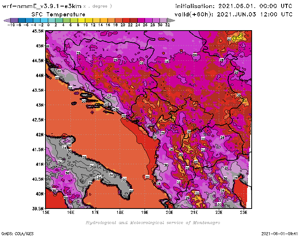306x236 pixels.
Task: Click the '21E' longitude axis label
Action: coord(194,212)
